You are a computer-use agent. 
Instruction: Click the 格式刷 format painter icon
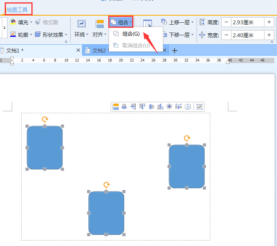(x=38, y=22)
